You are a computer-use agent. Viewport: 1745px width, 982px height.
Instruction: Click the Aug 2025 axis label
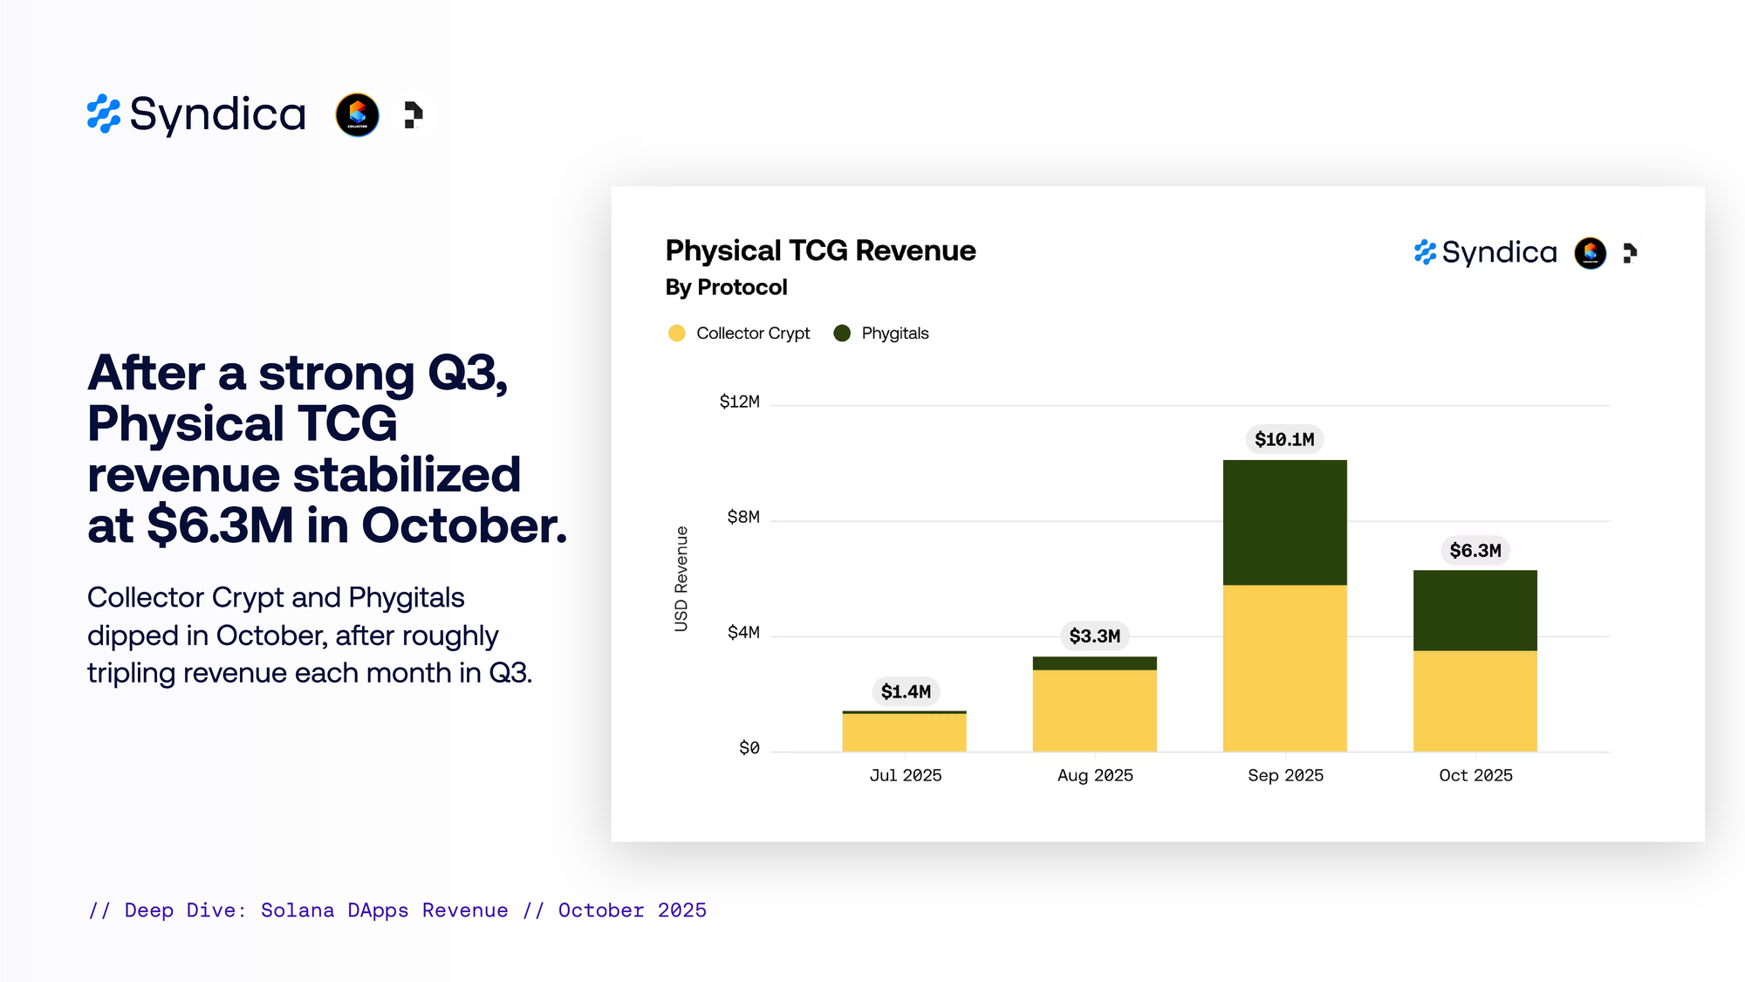point(1095,775)
